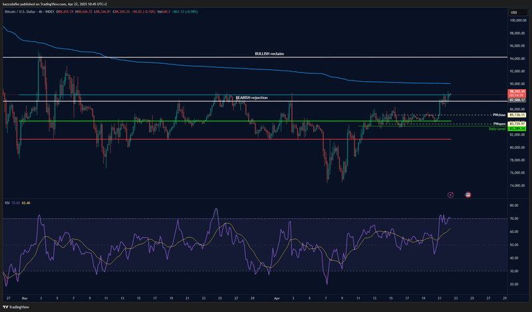Click the 100,000.00 price axis label
The height and width of the screenshot is (312, 532).
pyautogui.click(x=518, y=21)
